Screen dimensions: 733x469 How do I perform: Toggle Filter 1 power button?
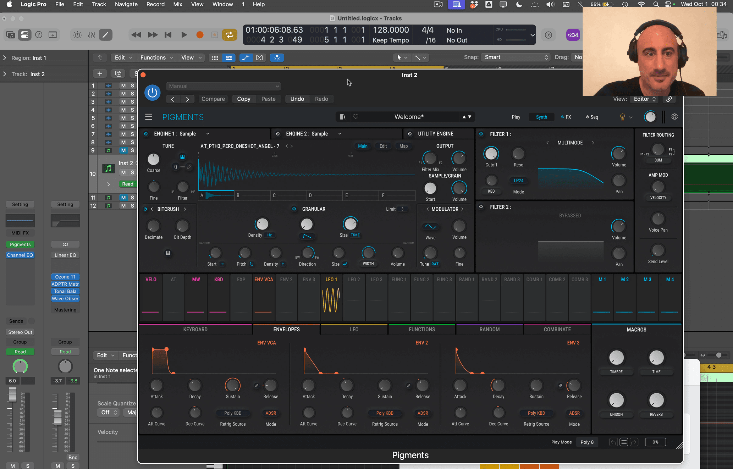(481, 134)
